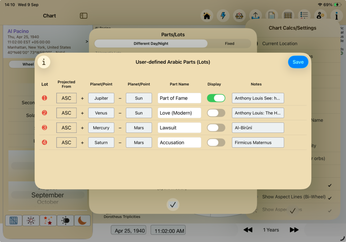Edit the Part of Fame name field
The image size is (346, 242).
point(179,98)
